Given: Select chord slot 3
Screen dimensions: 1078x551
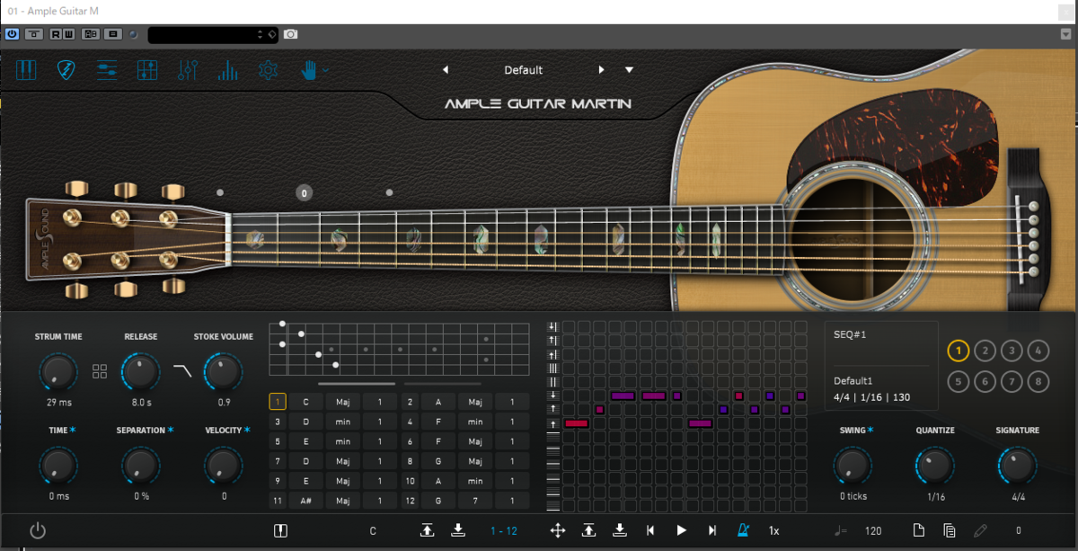Looking at the screenshot, I should point(278,422).
